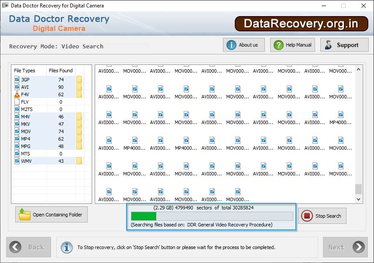Click the info icon in the bottom message bar
The width and height of the screenshot is (374, 263).
pyautogui.click(x=67, y=247)
